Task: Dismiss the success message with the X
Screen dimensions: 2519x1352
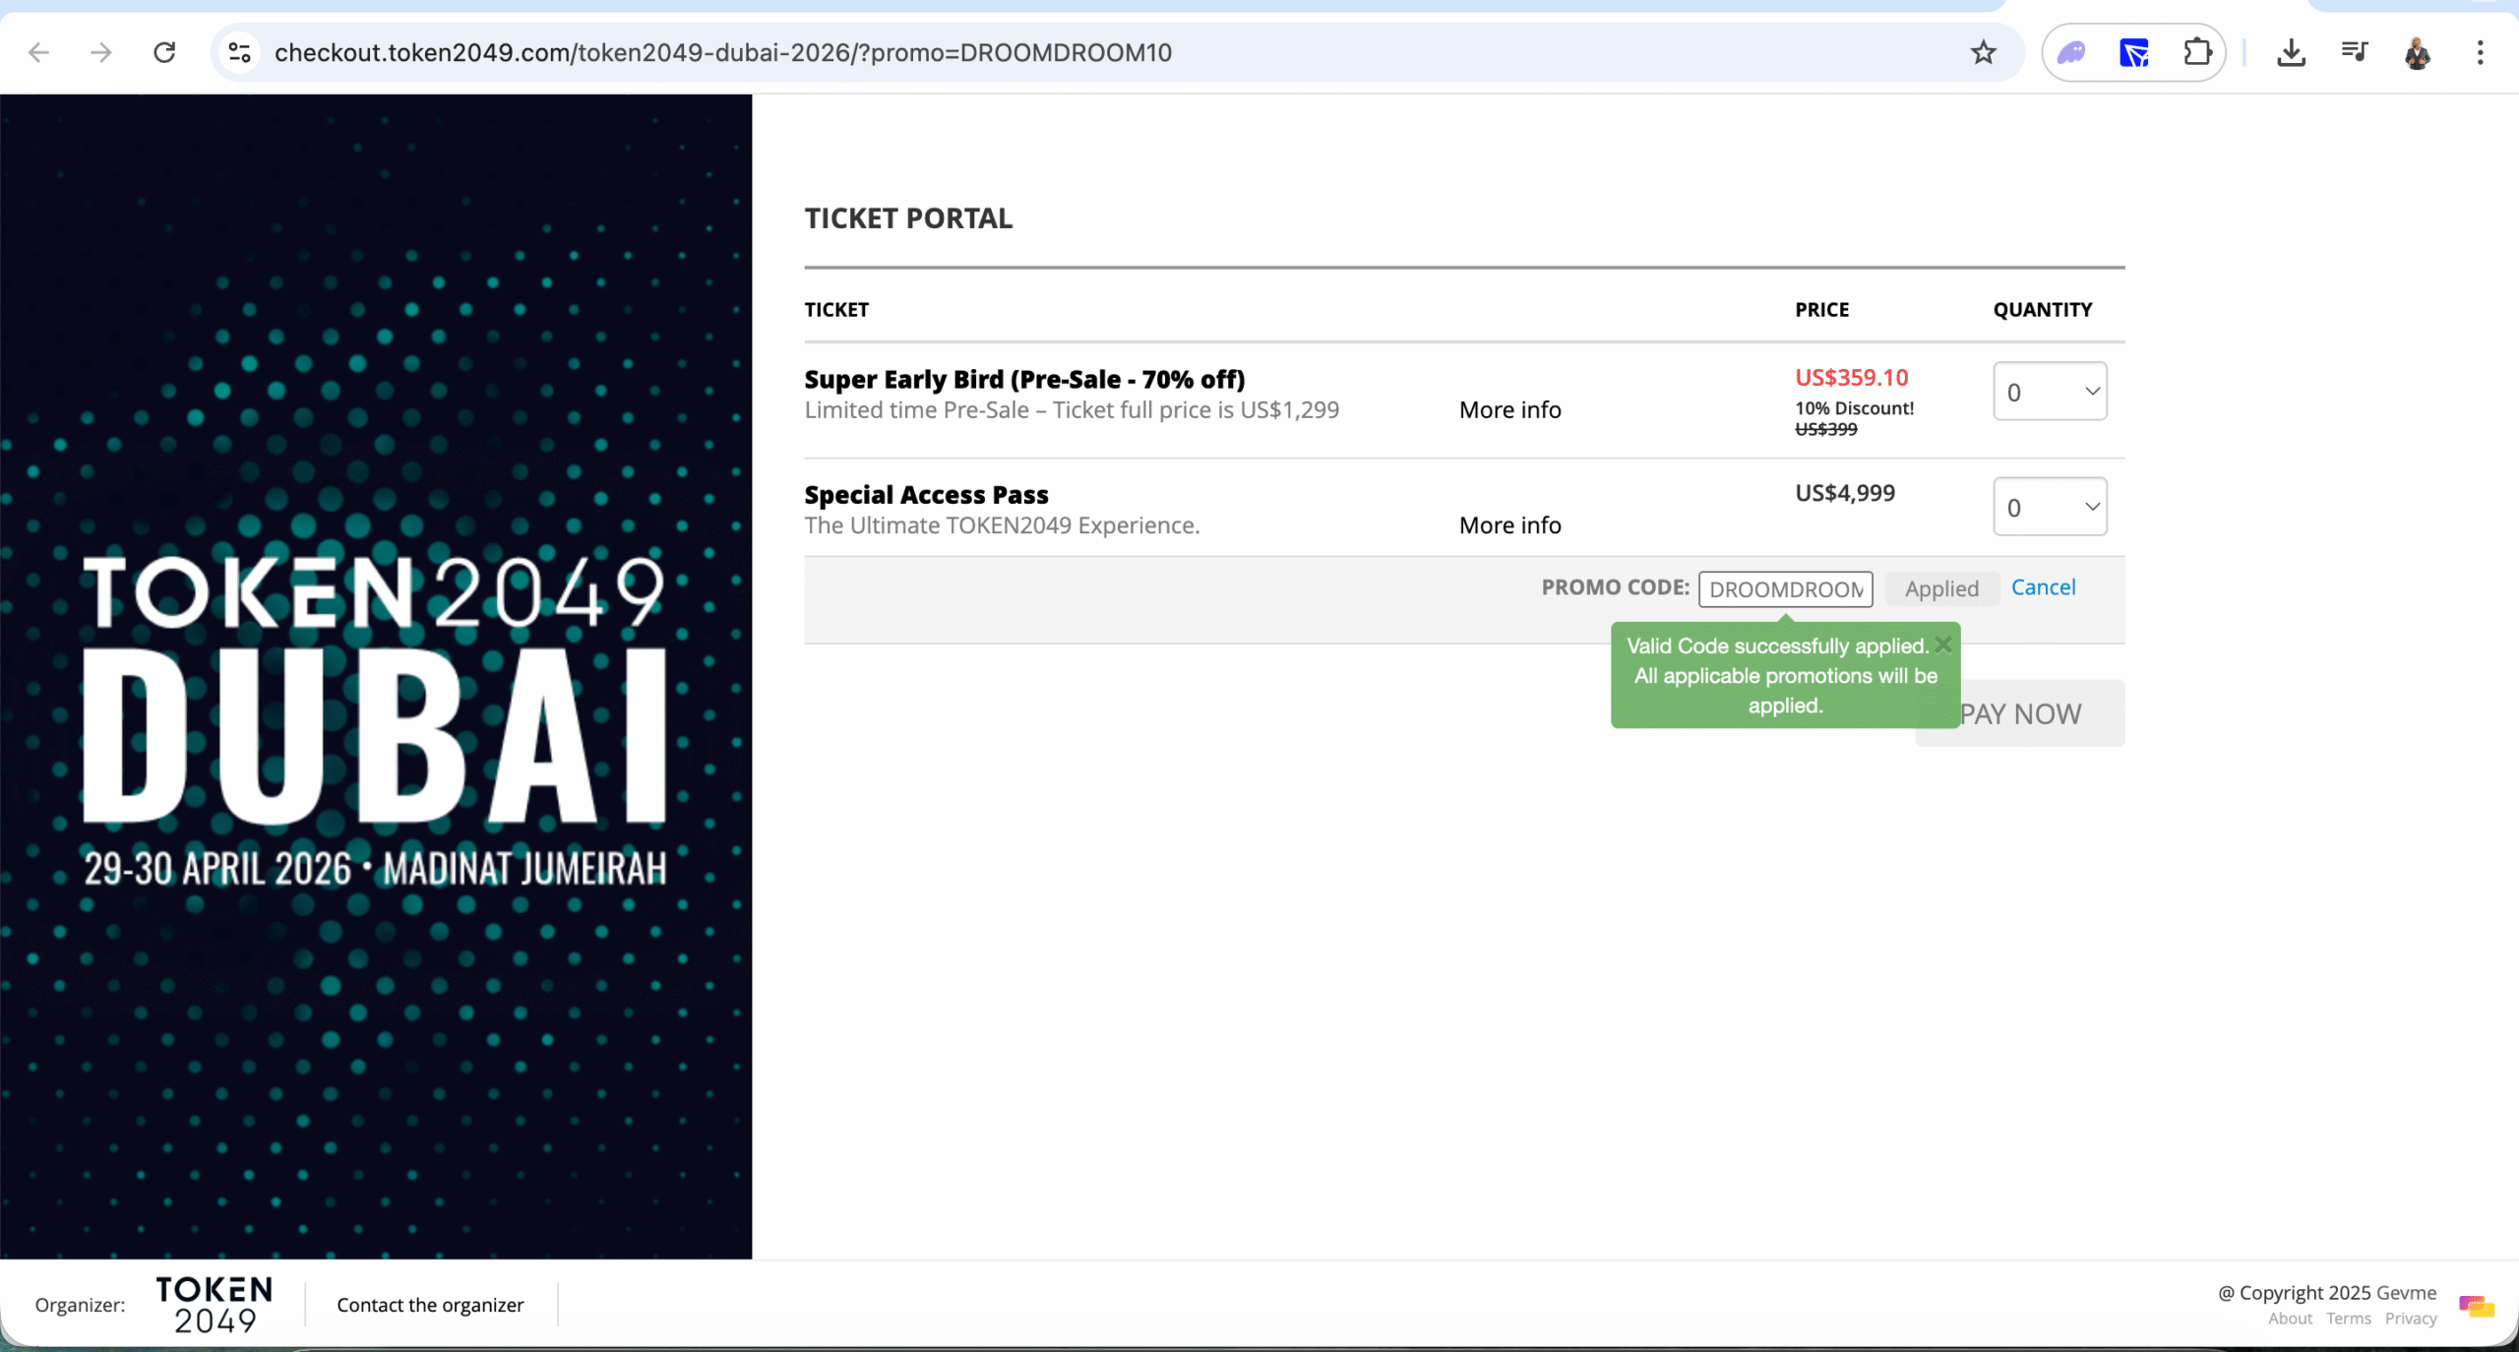Action: coord(1943,645)
